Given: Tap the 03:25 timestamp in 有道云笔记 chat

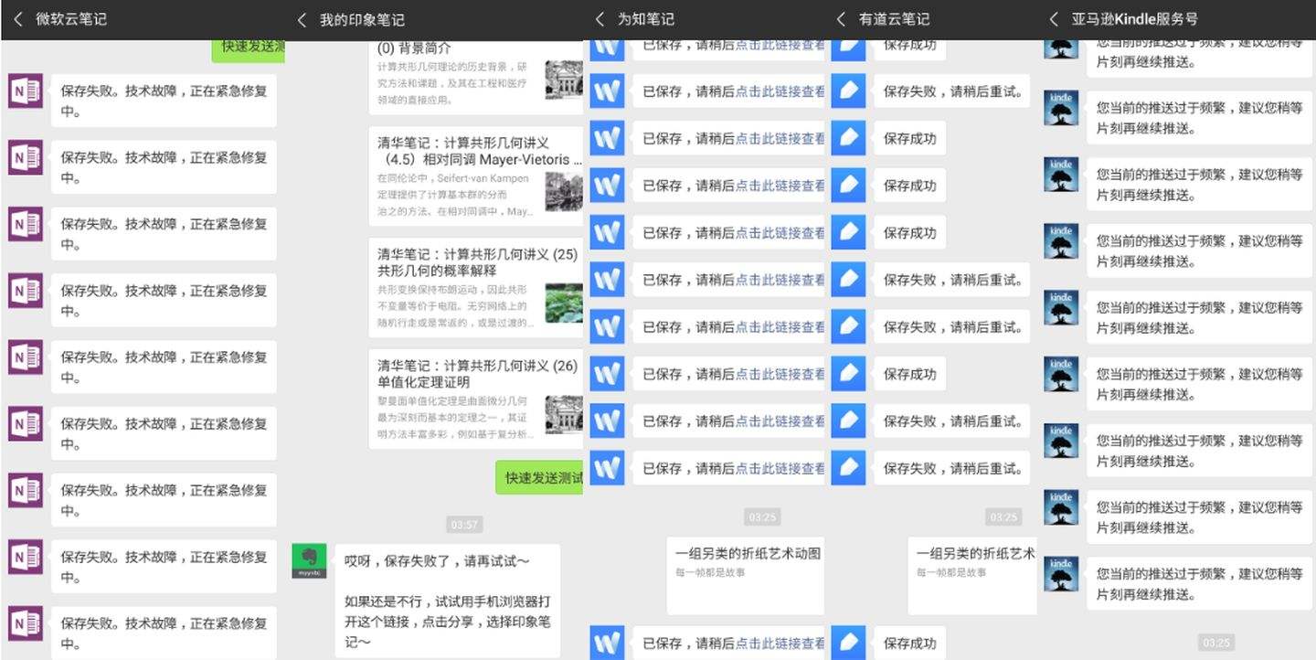Looking at the screenshot, I should pyautogui.click(x=1003, y=517).
